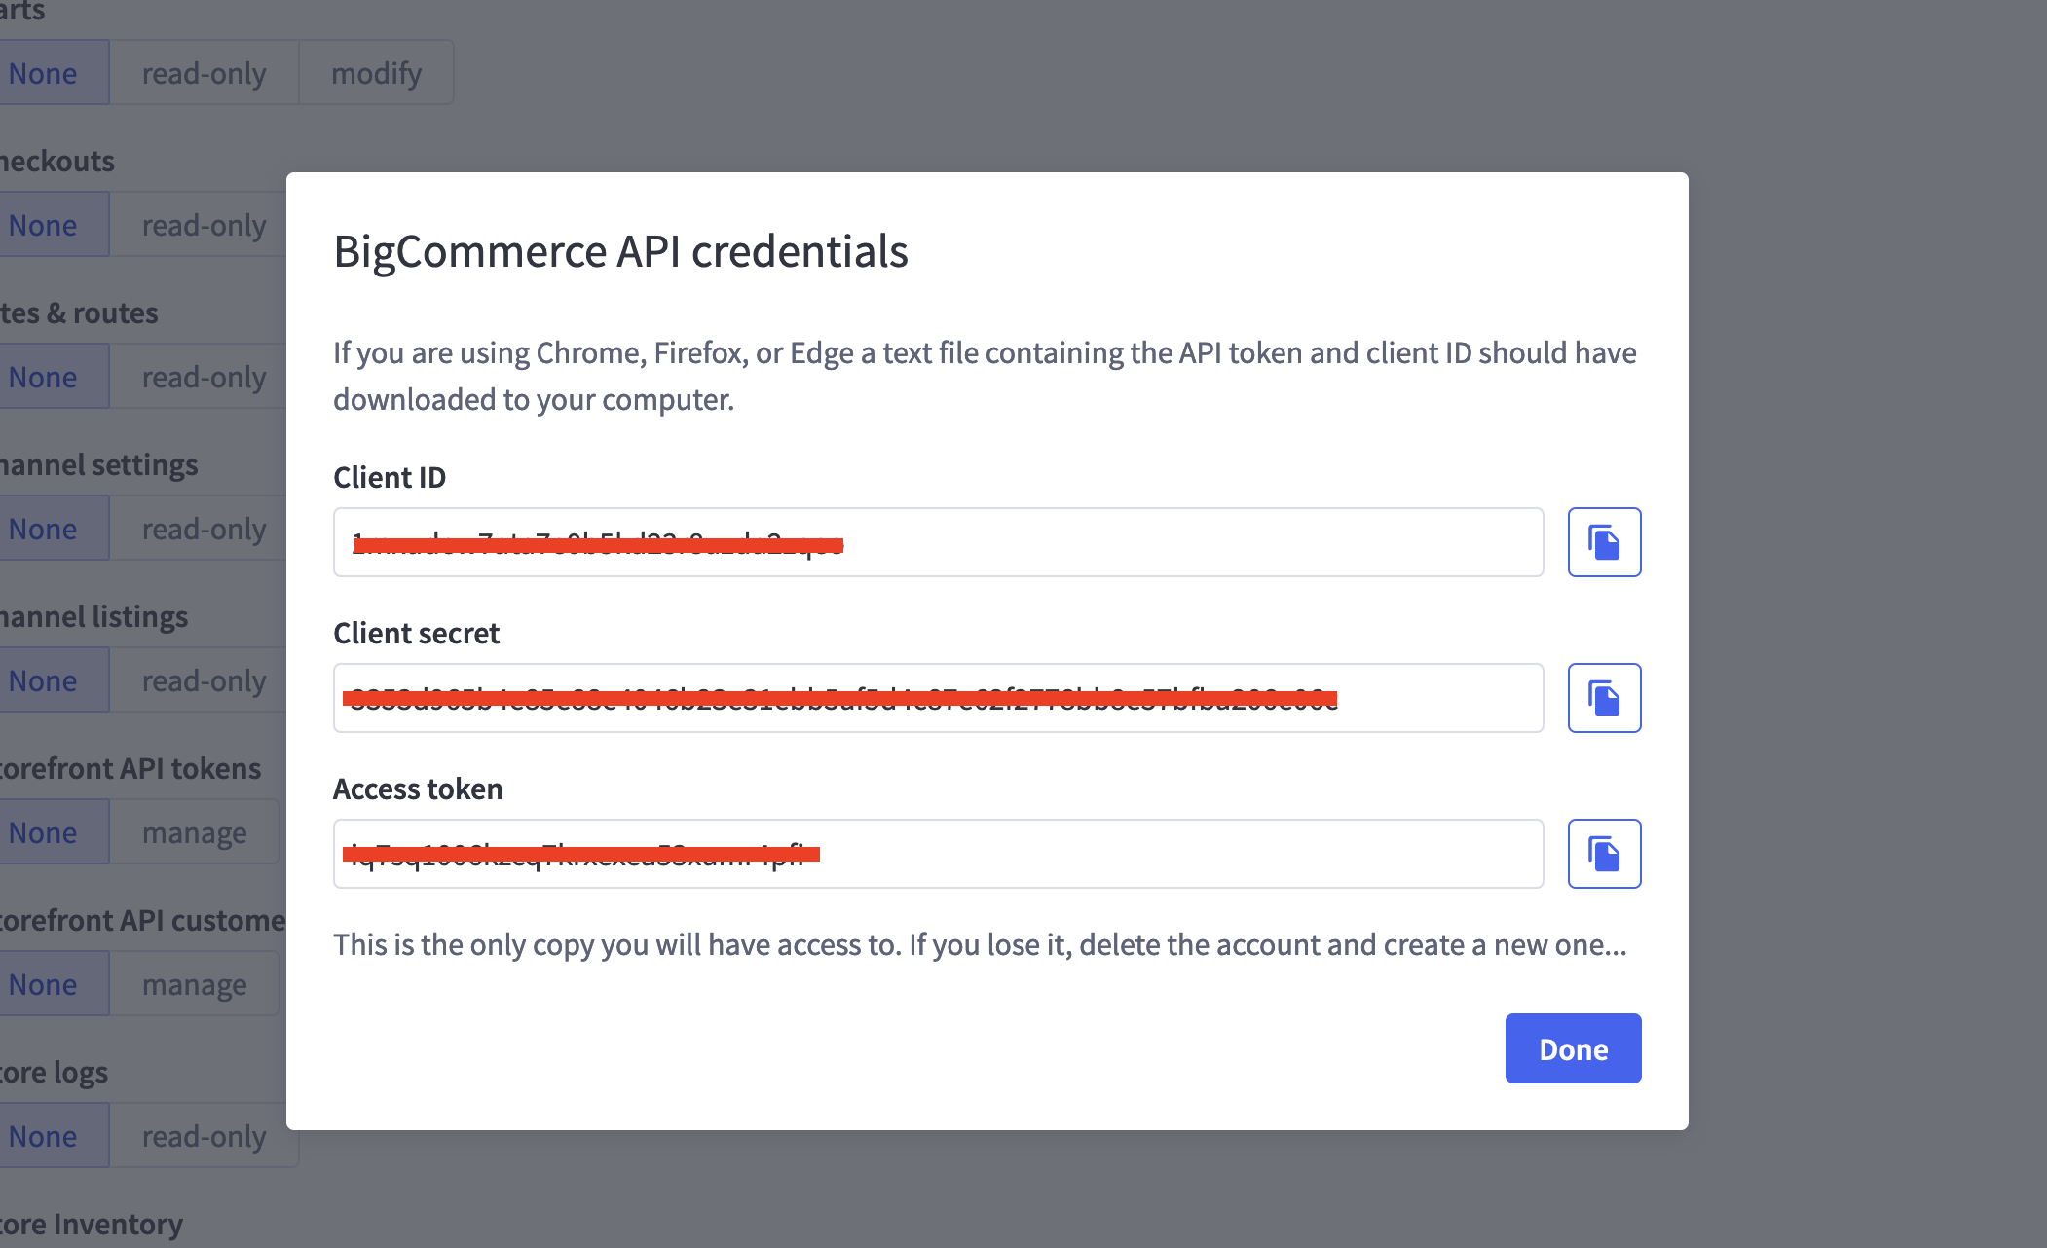Select read-only for Store logs

coord(204,1136)
